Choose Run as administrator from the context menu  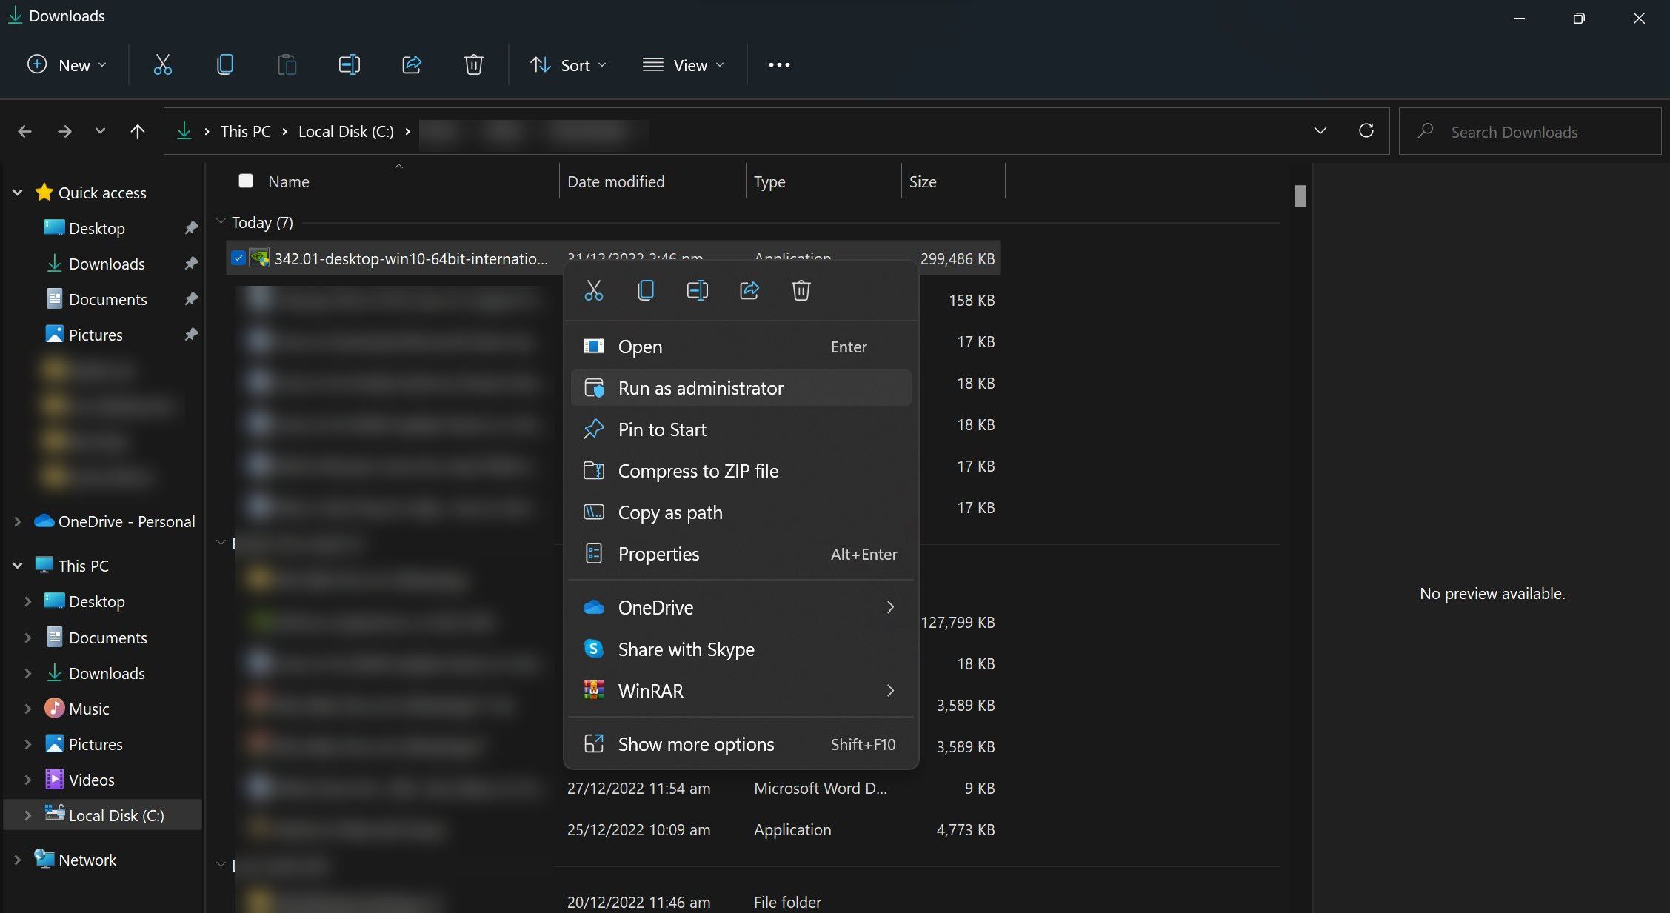(700, 388)
